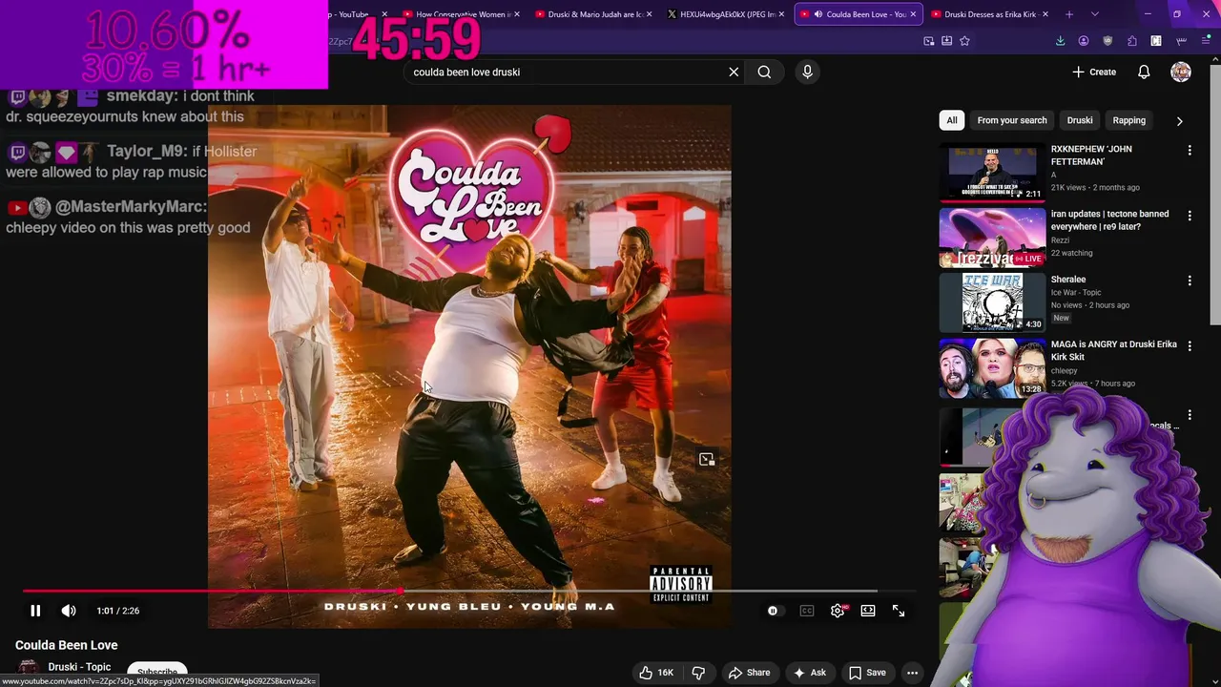Image resolution: width=1221 pixels, height=687 pixels.
Task: Open MAGA is ANGRY at Druski video
Action: [x=1114, y=350]
